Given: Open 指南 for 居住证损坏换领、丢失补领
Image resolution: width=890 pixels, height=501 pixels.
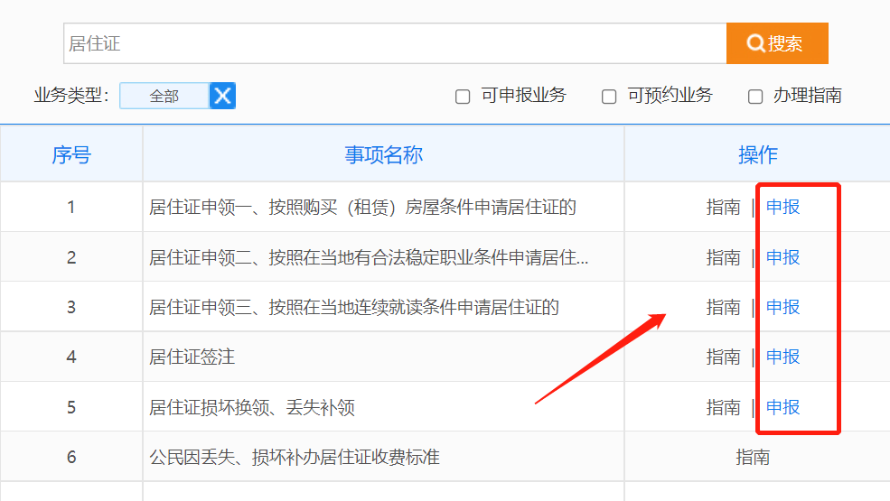Looking at the screenshot, I should [723, 407].
